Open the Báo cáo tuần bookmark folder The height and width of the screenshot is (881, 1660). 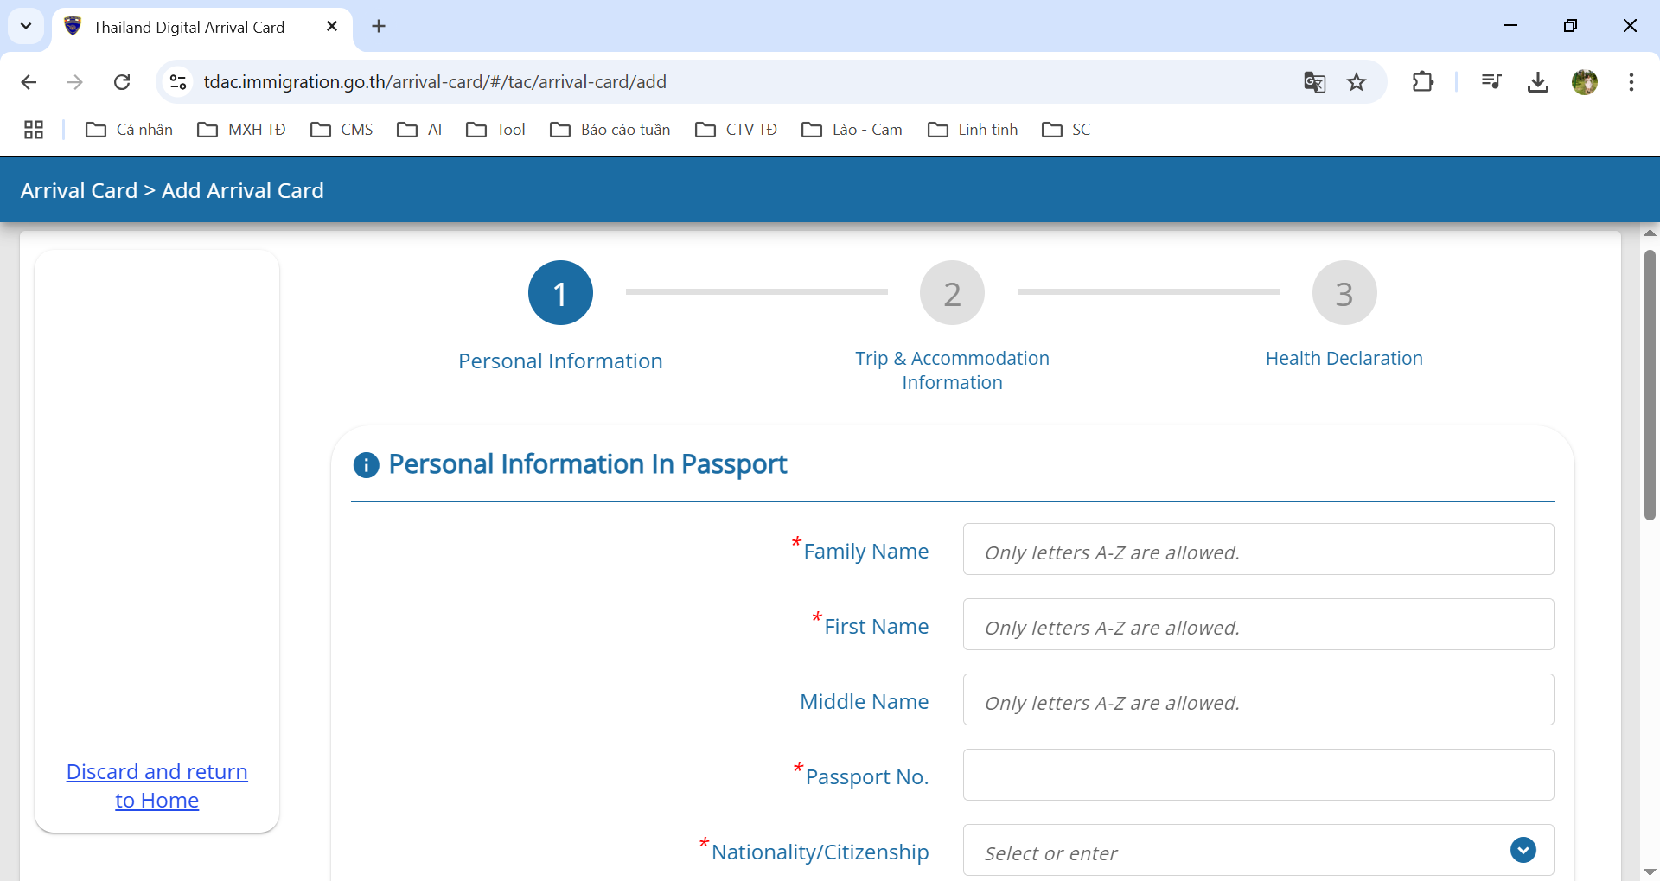coord(611,130)
